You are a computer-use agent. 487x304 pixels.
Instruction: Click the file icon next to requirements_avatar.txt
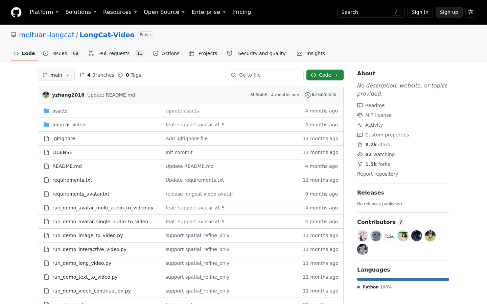(x=46, y=194)
